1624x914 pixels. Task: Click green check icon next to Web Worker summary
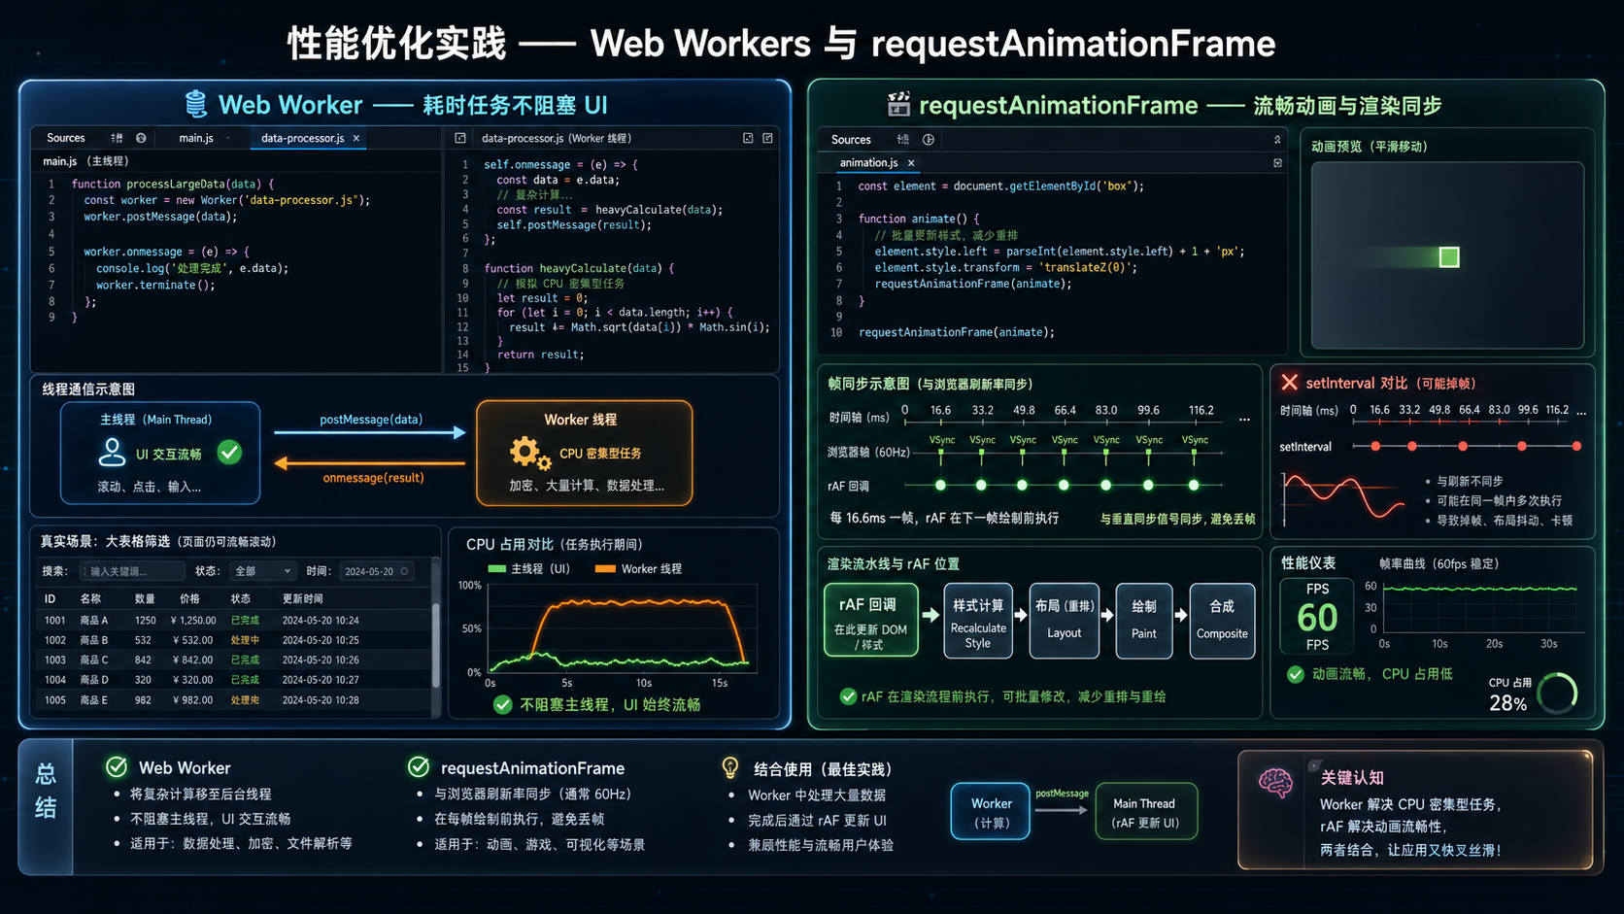pyautogui.click(x=117, y=767)
